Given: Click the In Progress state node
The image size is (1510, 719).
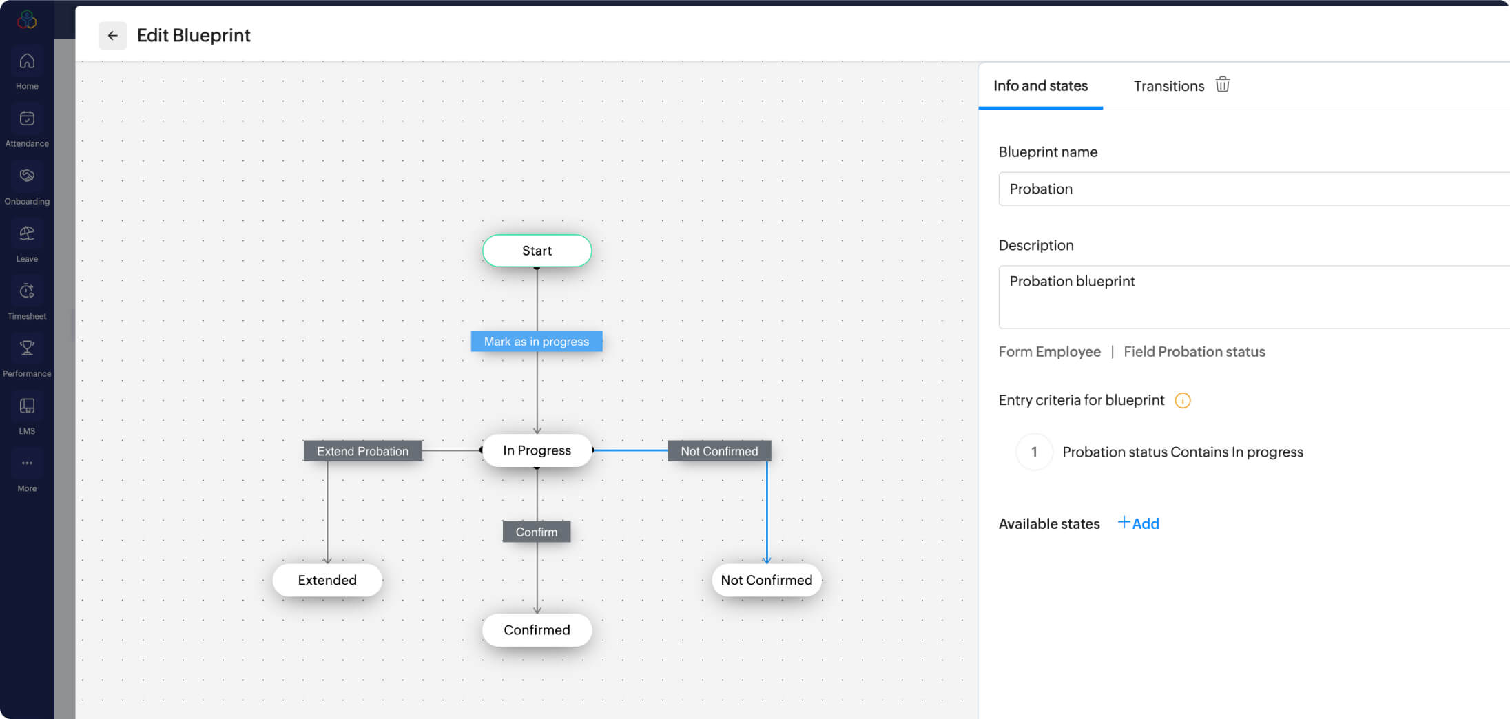Looking at the screenshot, I should [537, 450].
